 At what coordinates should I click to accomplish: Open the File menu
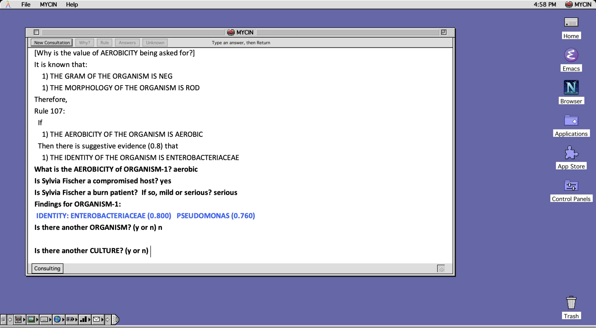point(26,4)
